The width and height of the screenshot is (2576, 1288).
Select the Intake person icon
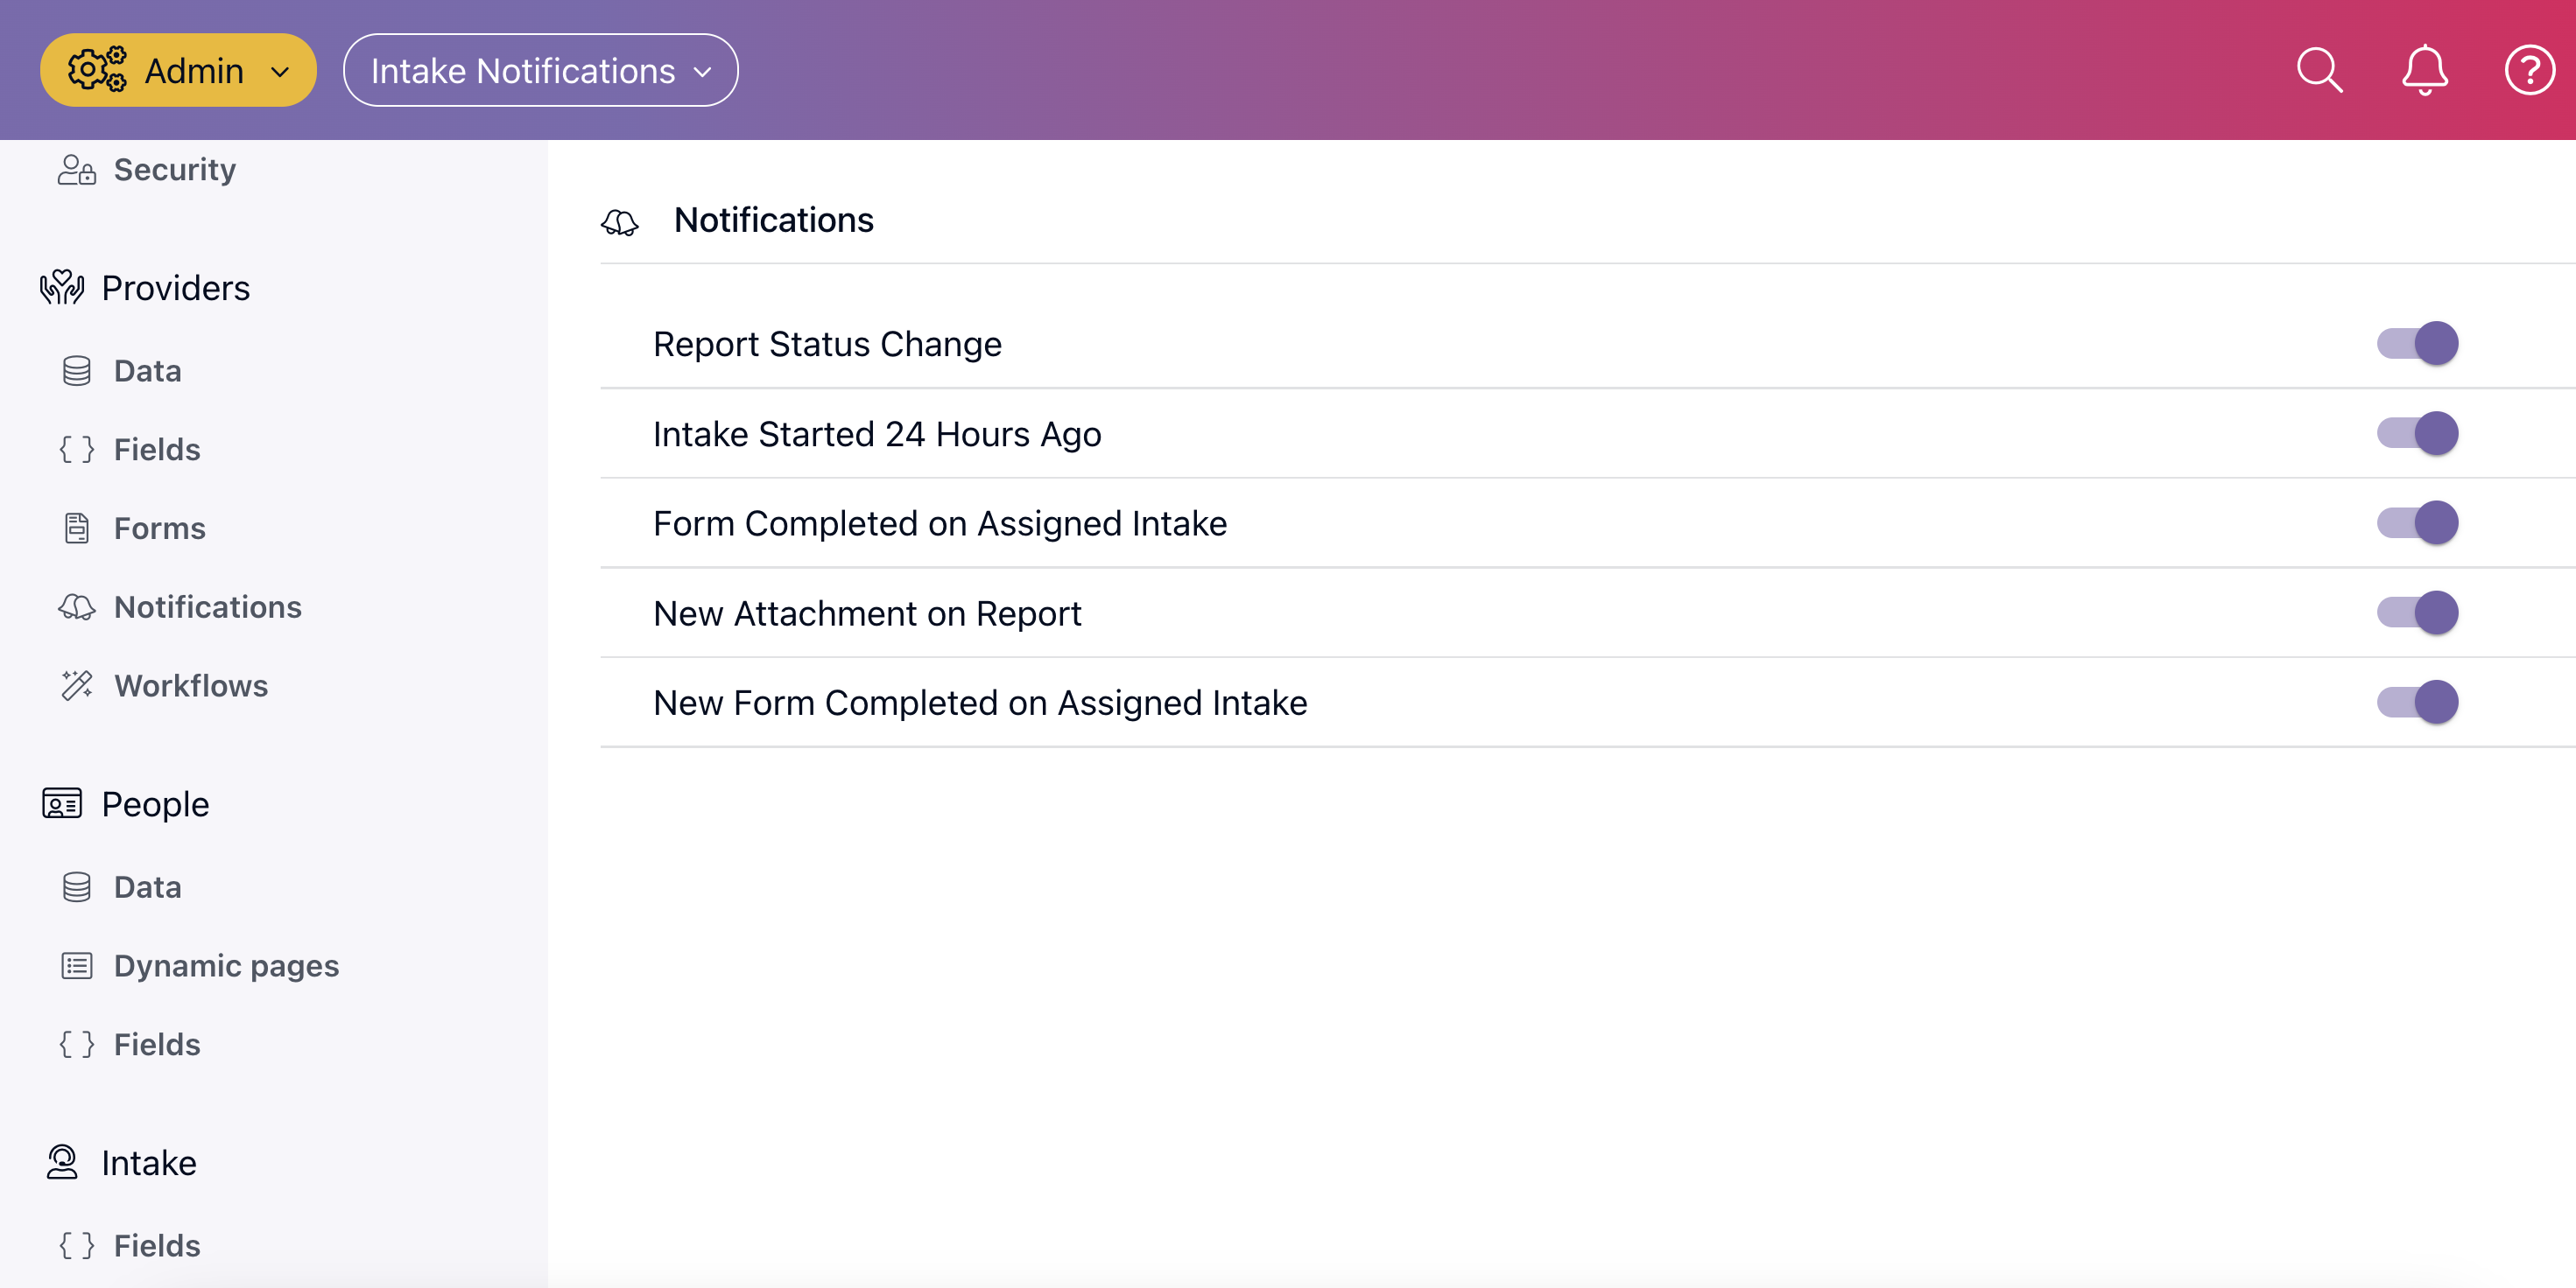click(x=61, y=1162)
